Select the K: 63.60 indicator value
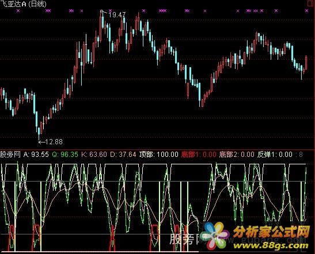Viewport: 315px width, 254px height. pyautogui.click(x=94, y=155)
